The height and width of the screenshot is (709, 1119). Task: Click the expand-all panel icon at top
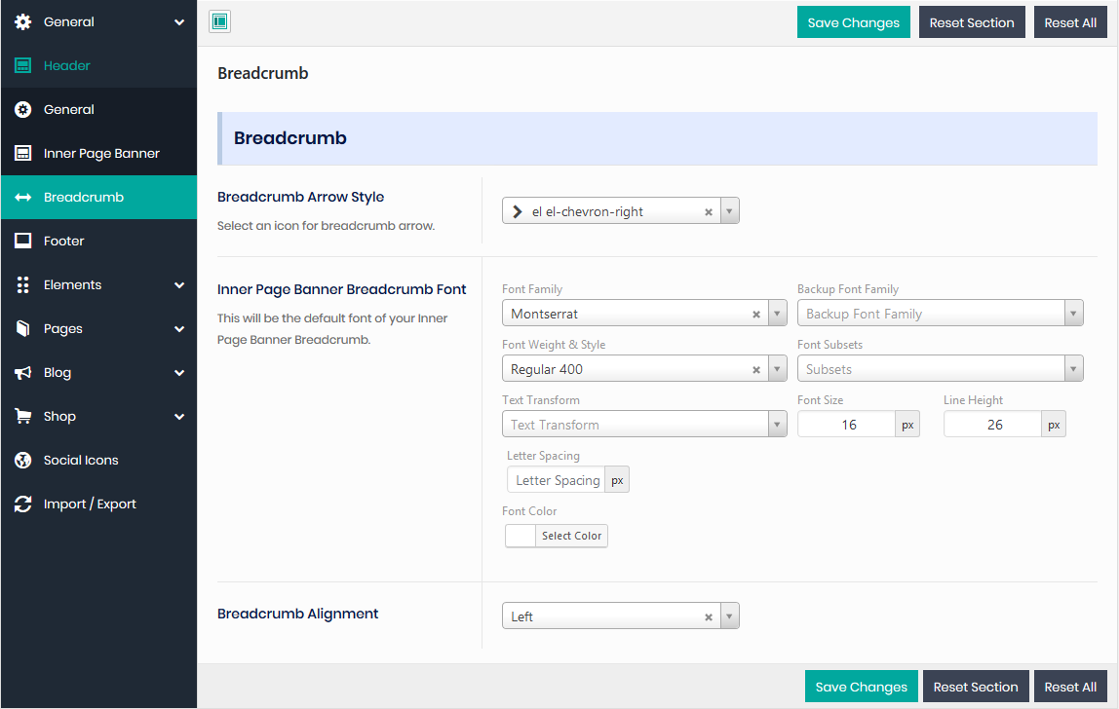point(219,21)
